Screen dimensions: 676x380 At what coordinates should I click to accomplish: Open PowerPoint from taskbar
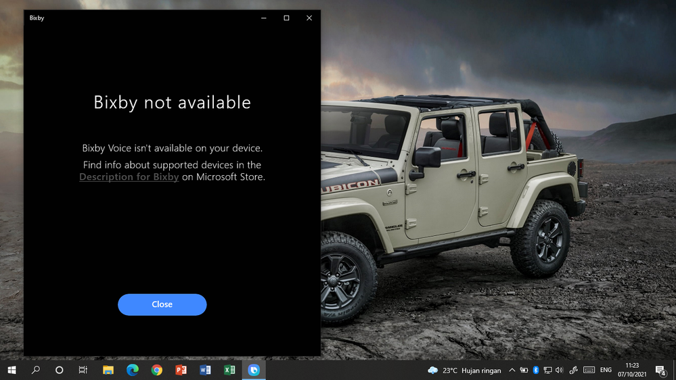tap(181, 370)
